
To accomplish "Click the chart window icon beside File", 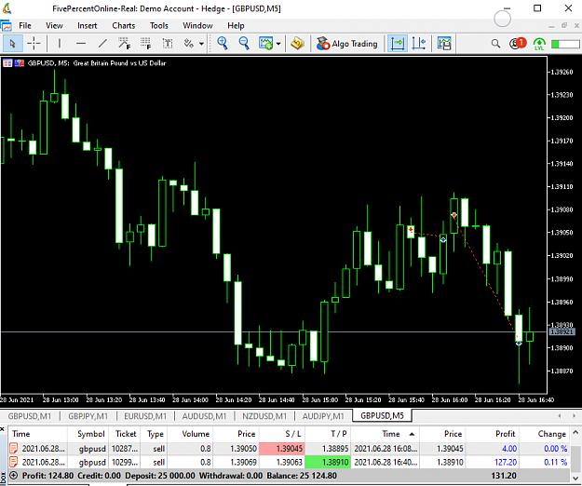I will pos(6,25).
